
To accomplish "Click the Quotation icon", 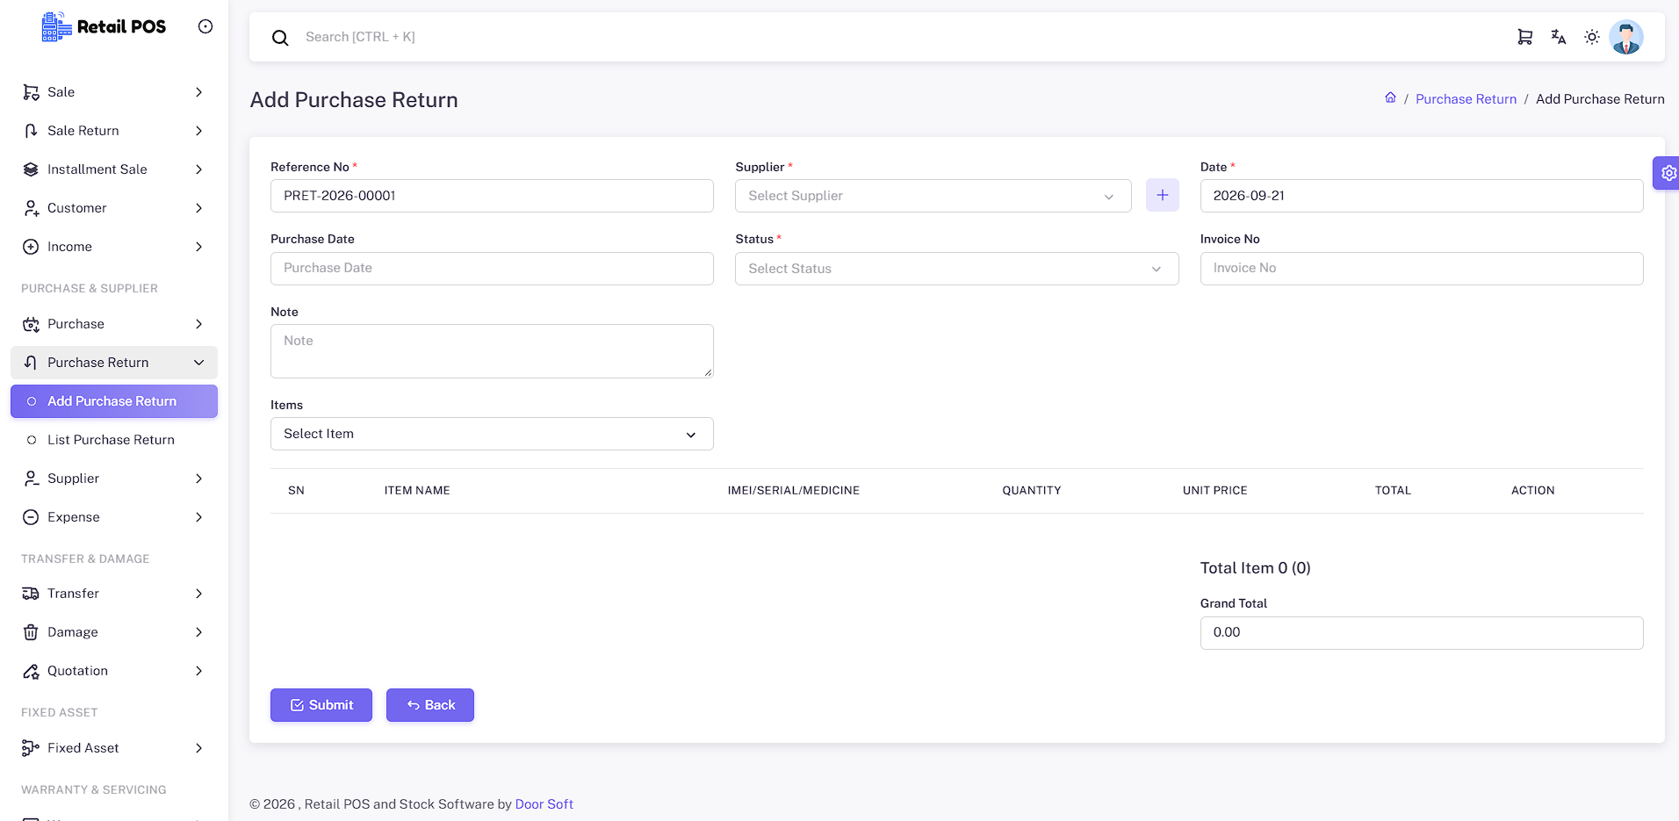I will tap(31, 671).
